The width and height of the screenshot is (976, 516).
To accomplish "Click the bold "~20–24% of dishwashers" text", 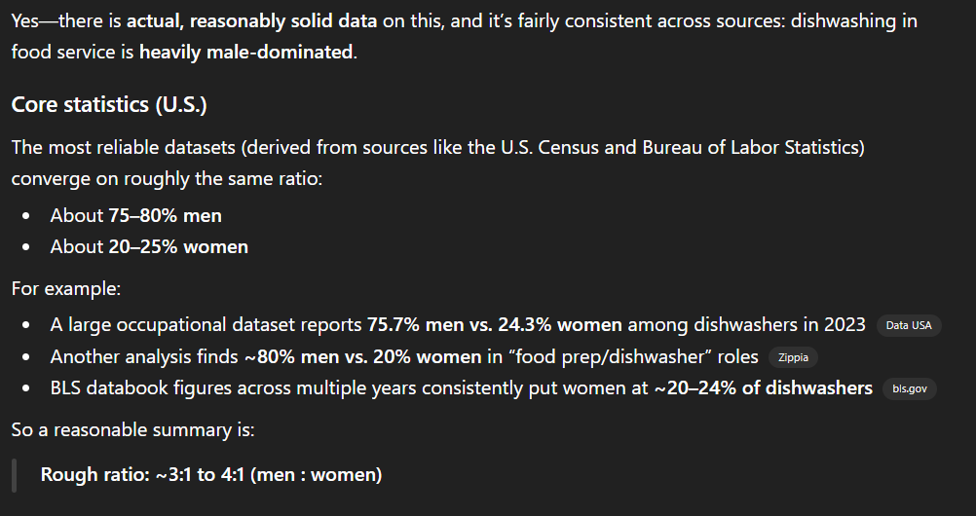I will (x=763, y=387).
